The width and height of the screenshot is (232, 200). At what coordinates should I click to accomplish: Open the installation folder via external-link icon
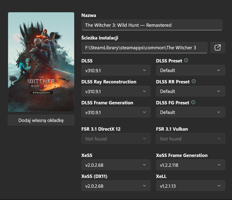[x=218, y=47]
